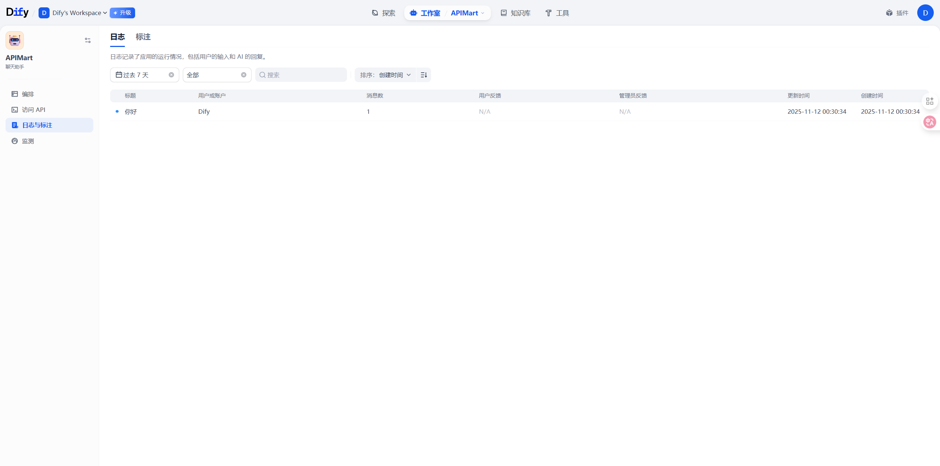Viewport: 940px width, 466px height.
Task: Click the floating grid-plus widget icon
Action: point(929,101)
